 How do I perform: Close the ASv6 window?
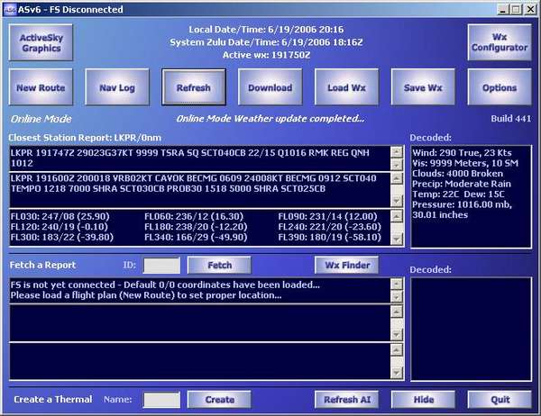[530, 9]
